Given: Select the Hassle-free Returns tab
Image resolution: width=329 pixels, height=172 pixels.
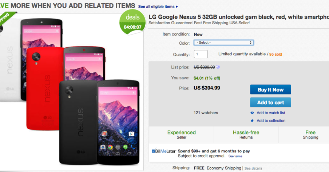Looking at the screenshot, I should point(246,134).
